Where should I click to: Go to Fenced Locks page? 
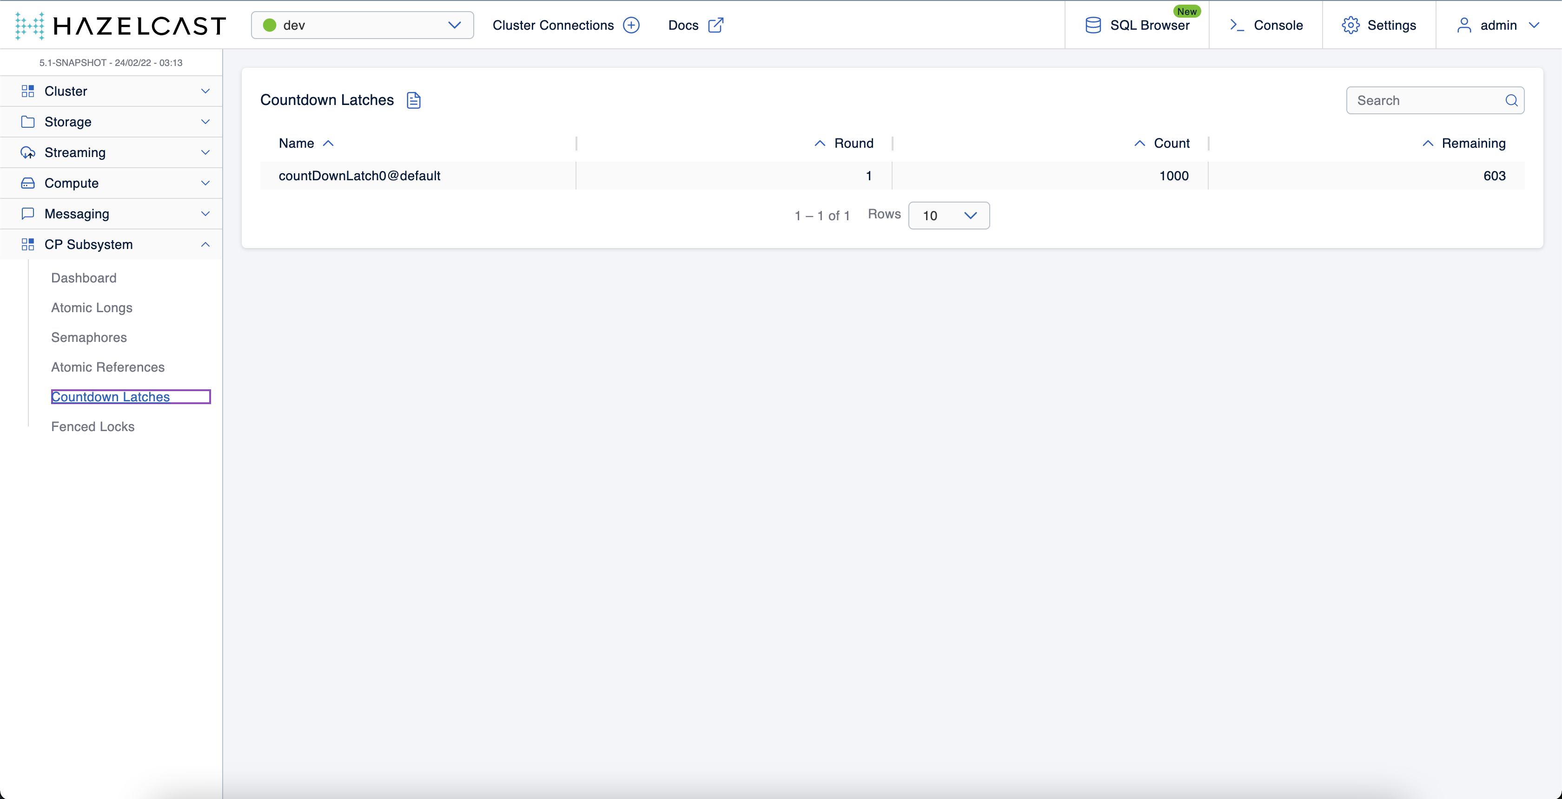pos(93,426)
